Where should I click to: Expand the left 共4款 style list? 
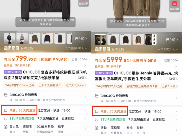[x=81, y=38]
